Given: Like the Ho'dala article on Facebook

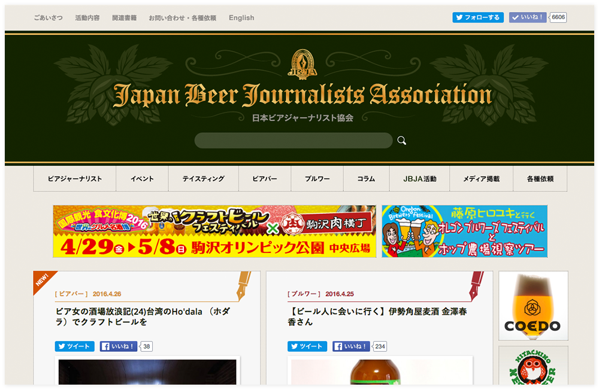Looking at the screenshot, I should point(119,346).
